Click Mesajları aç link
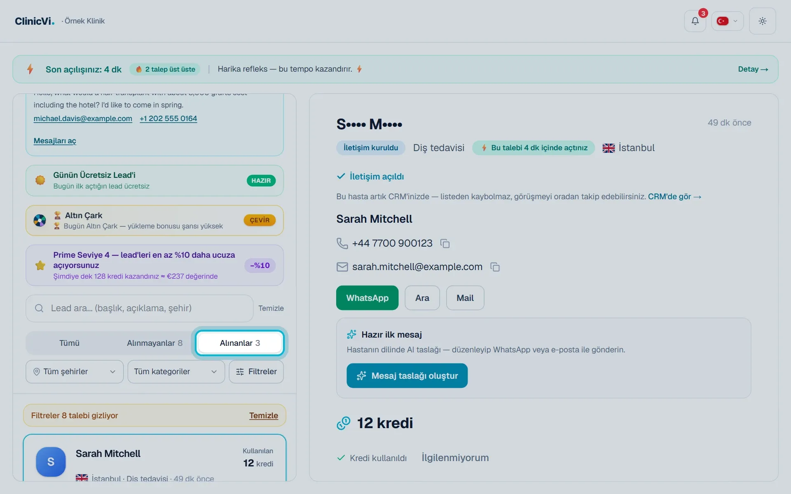Screen dimensions: 791x494 coord(55,141)
